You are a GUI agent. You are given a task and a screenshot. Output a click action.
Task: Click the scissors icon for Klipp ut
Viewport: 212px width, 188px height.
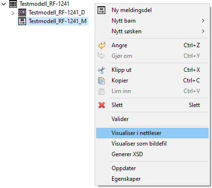tap(101, 70)
